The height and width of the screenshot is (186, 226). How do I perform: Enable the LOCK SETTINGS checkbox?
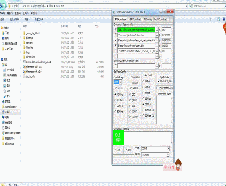[158, 88]
